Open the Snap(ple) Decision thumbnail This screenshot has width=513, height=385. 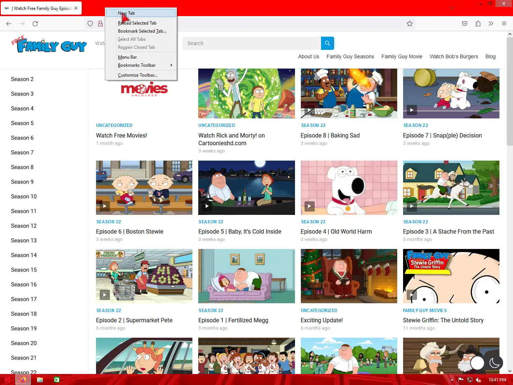[x=451, y=93]
